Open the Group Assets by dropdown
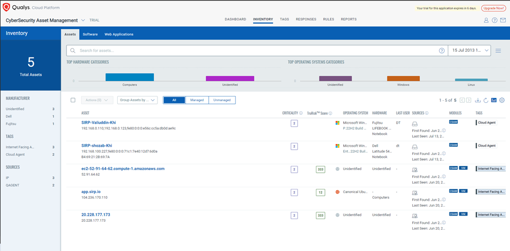This screenshot has height=251, width=510. 137,100
